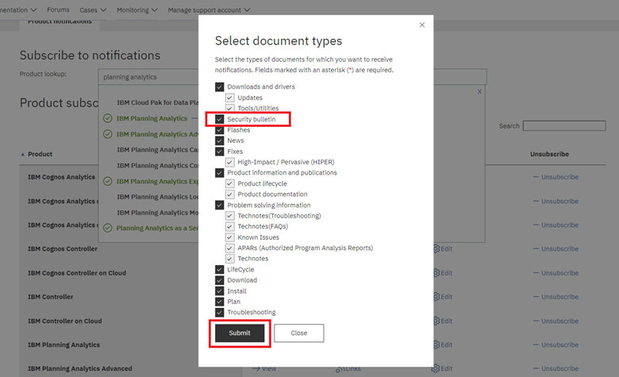Dismiss the product lookup dropdown with its small X
This screenshot has height=377, width=619.
click(x=479, y=91)
